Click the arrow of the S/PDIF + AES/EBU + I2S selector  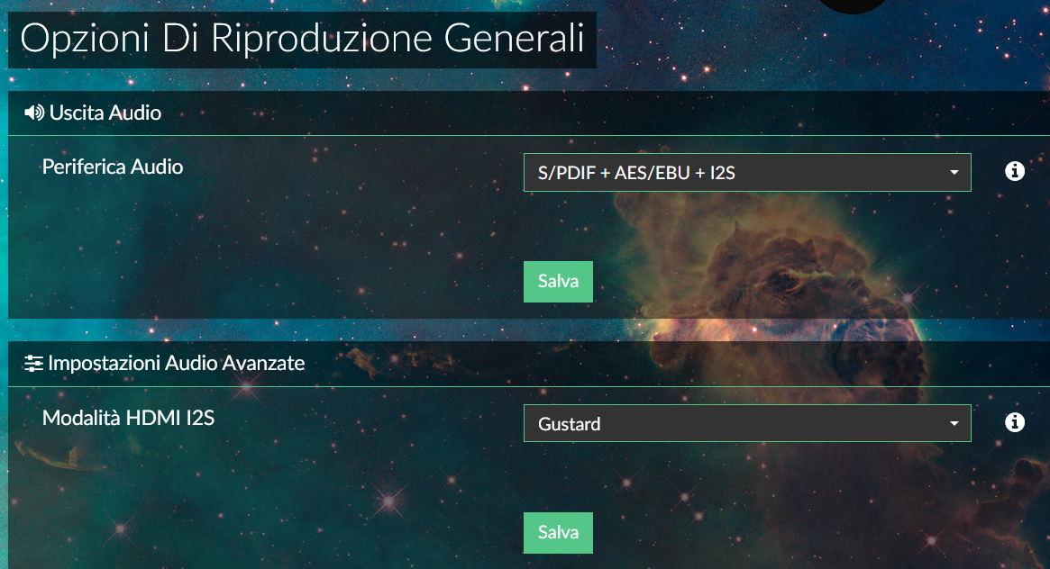click(x=954, y=173)
